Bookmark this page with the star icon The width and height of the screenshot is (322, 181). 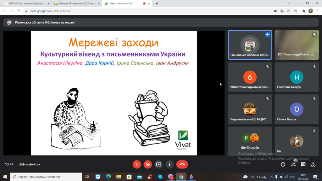coord(296,11)
